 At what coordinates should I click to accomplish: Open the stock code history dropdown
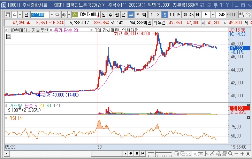52,15
